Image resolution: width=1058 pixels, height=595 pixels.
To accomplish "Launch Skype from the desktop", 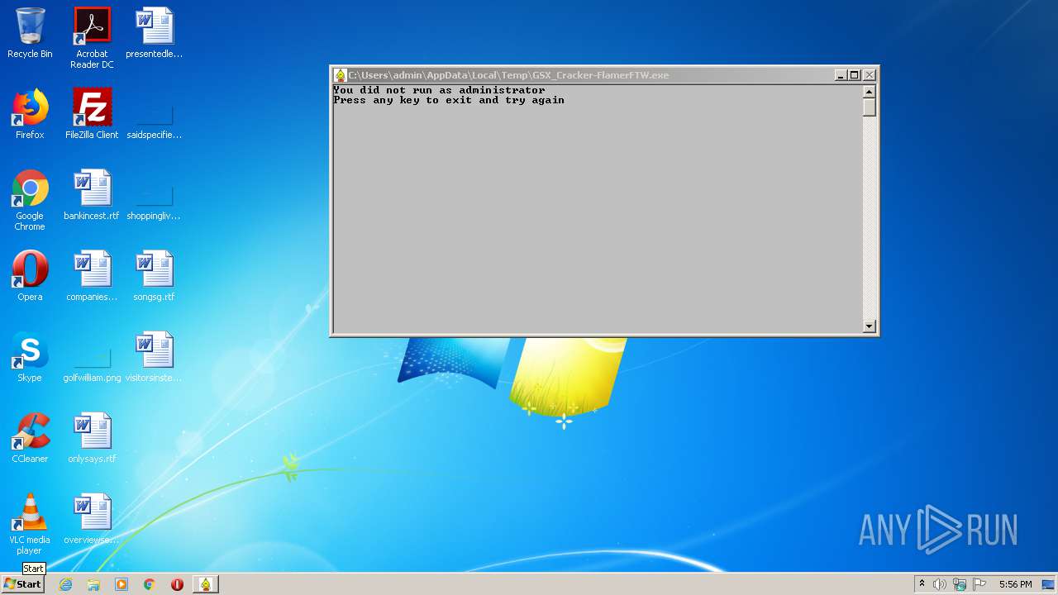I will pos(30,357).
